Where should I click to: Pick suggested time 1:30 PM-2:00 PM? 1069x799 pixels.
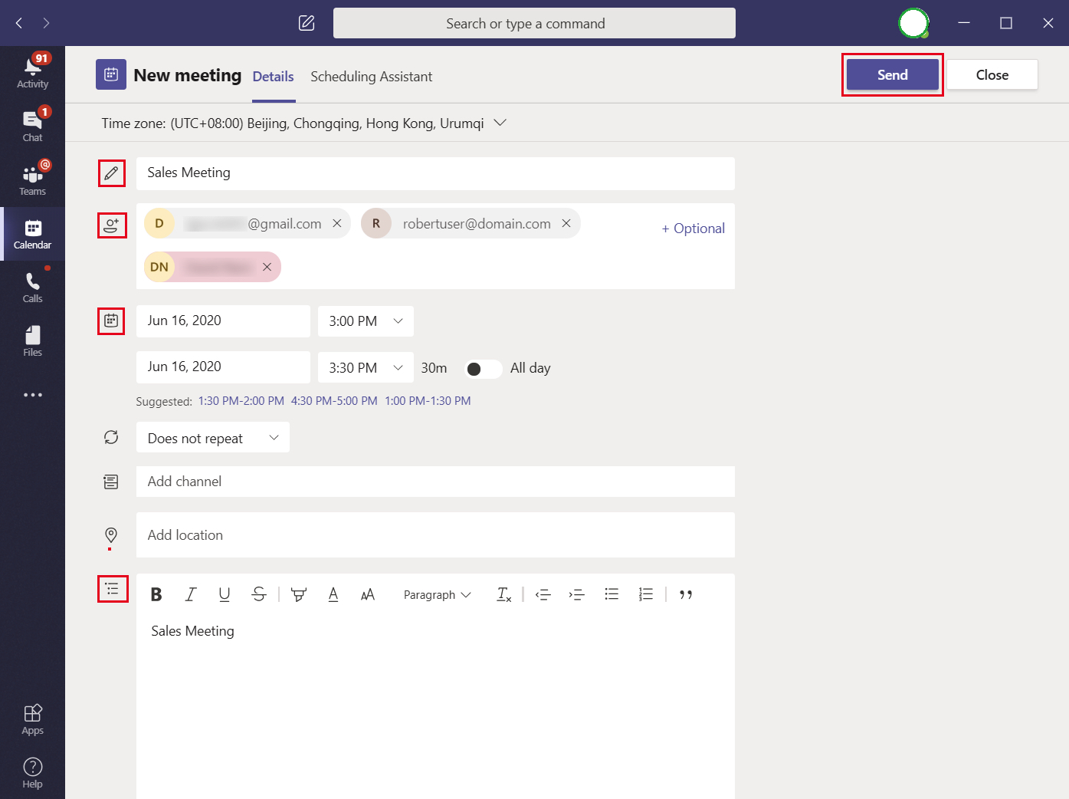click(x=241, y=401)
